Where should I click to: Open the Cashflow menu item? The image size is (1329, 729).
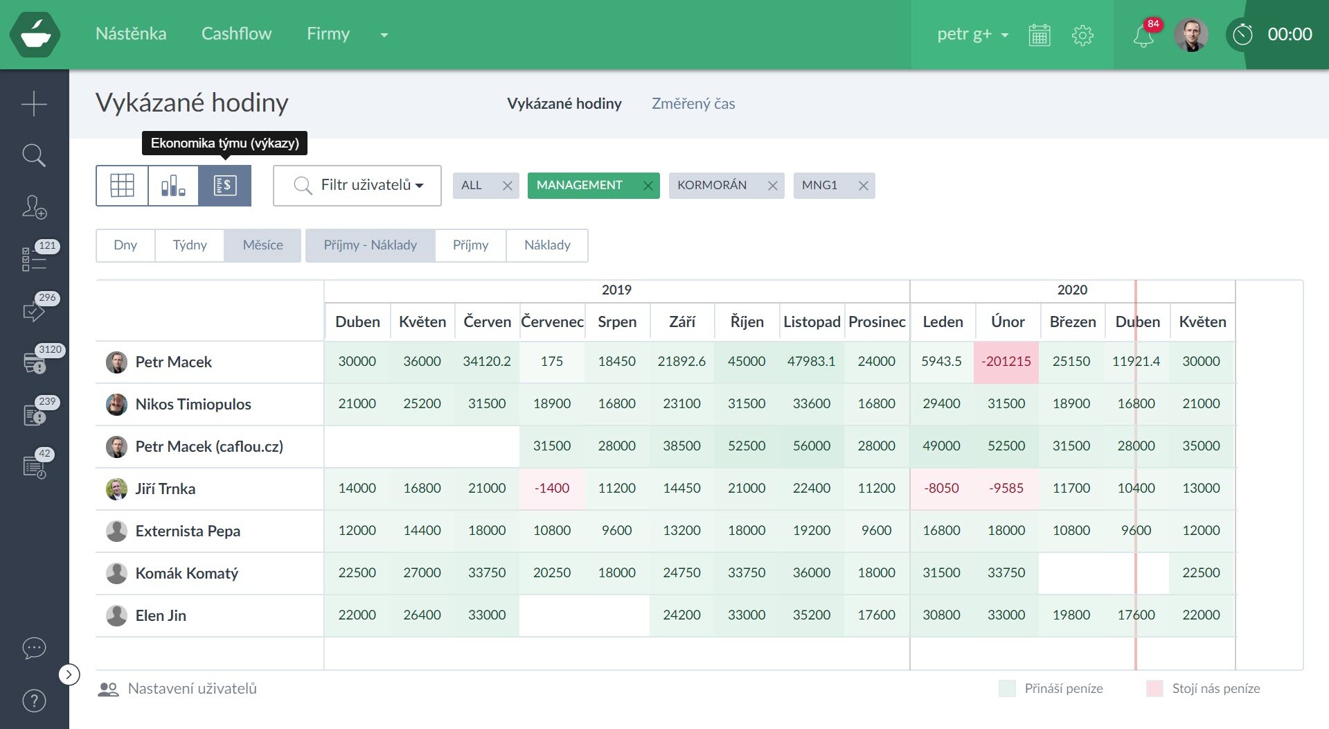point(236,34)
